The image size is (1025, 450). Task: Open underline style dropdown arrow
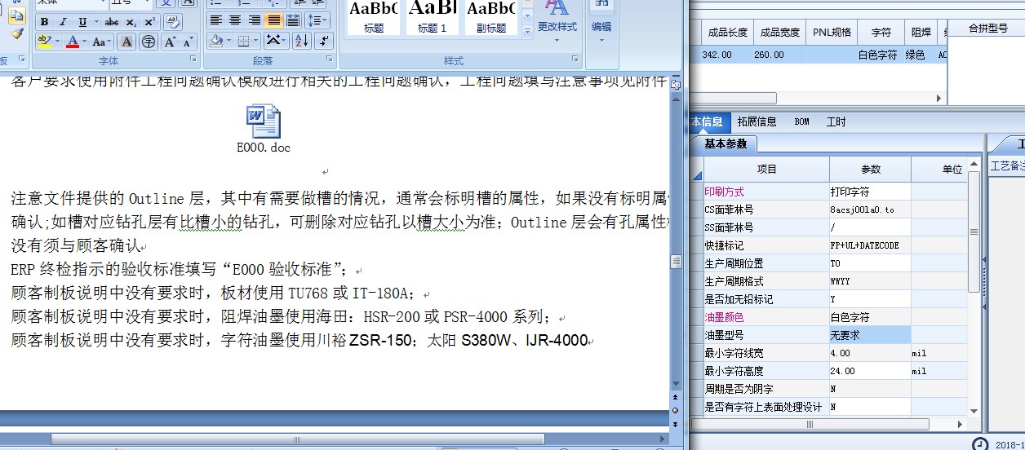pos(95,22)
